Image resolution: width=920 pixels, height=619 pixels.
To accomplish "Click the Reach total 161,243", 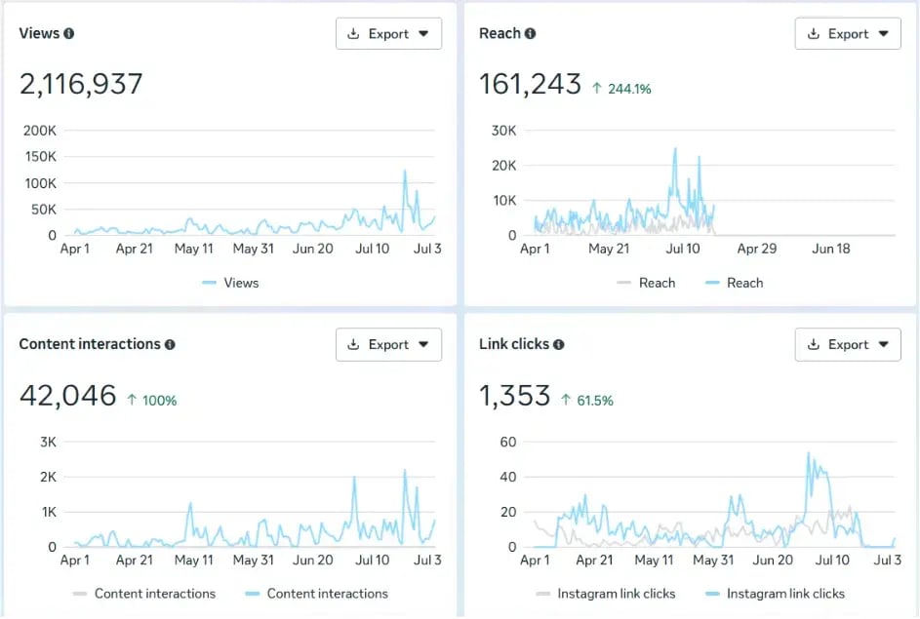I will pyautogui.click(x=530, y=84).
